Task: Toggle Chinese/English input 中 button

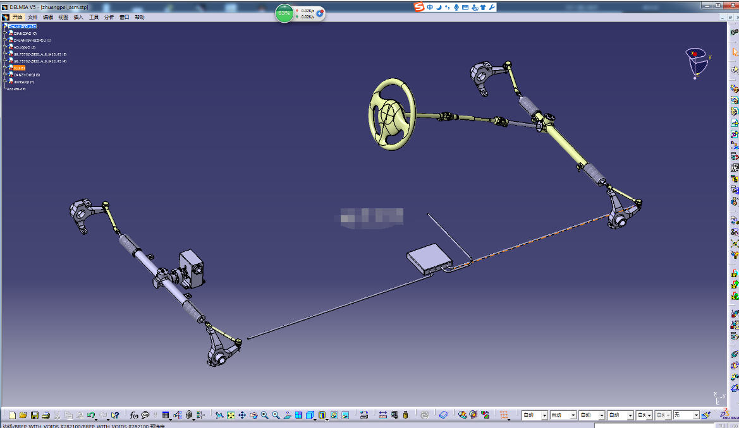Action: pyautogui.click(x=430, y=7)
